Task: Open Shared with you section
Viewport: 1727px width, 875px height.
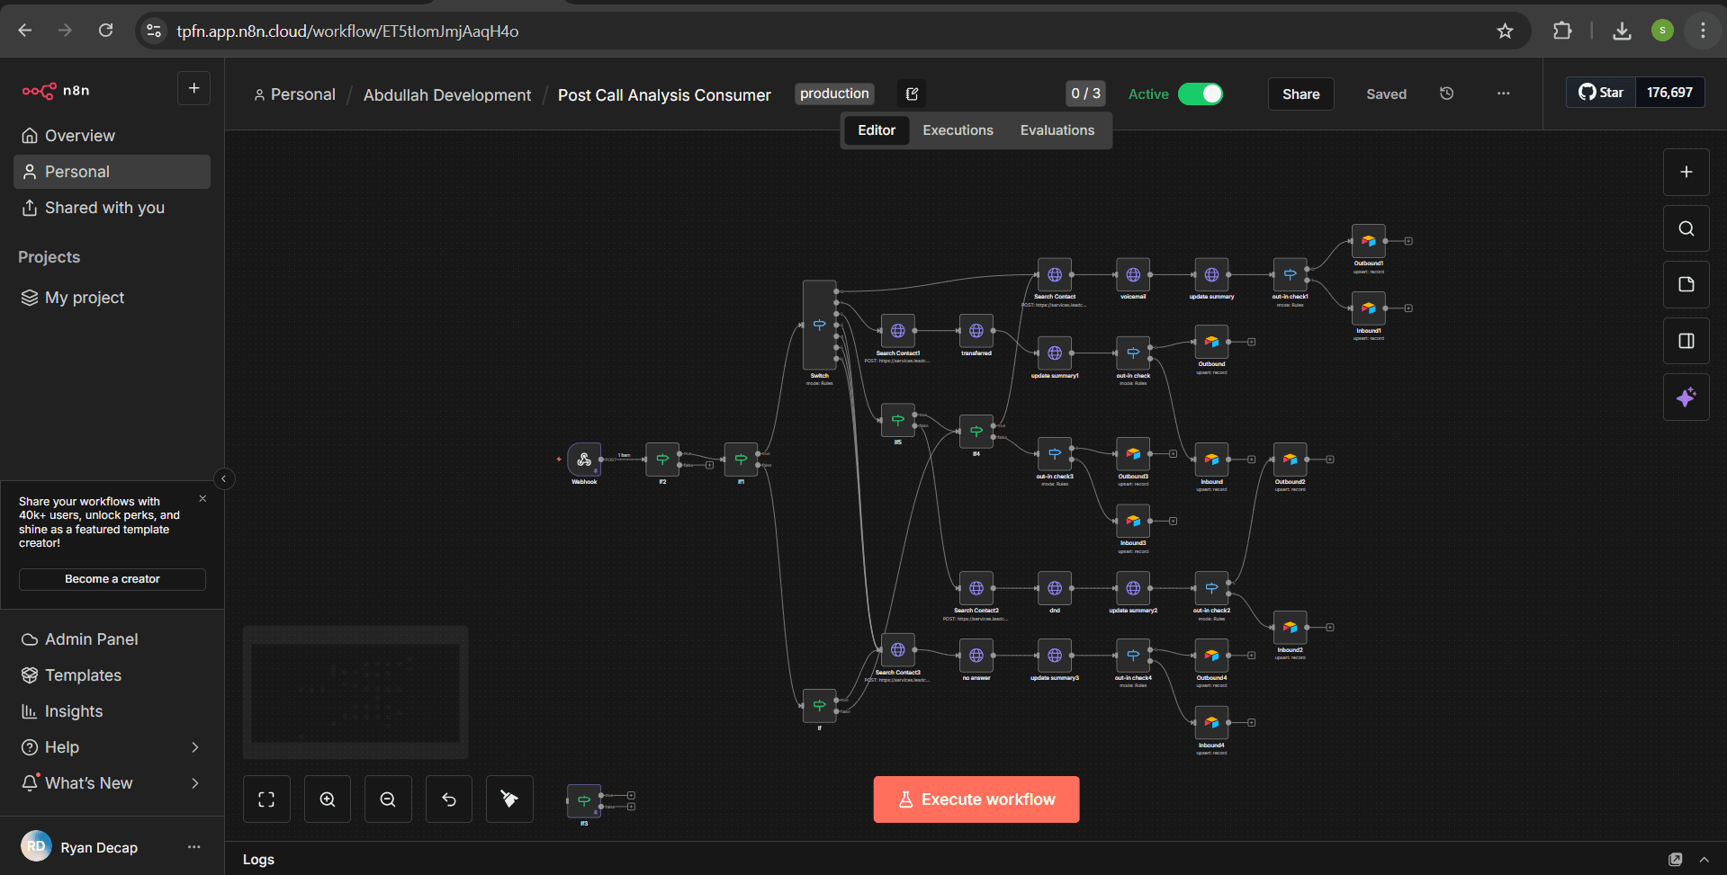Action: tap(112, 208)
